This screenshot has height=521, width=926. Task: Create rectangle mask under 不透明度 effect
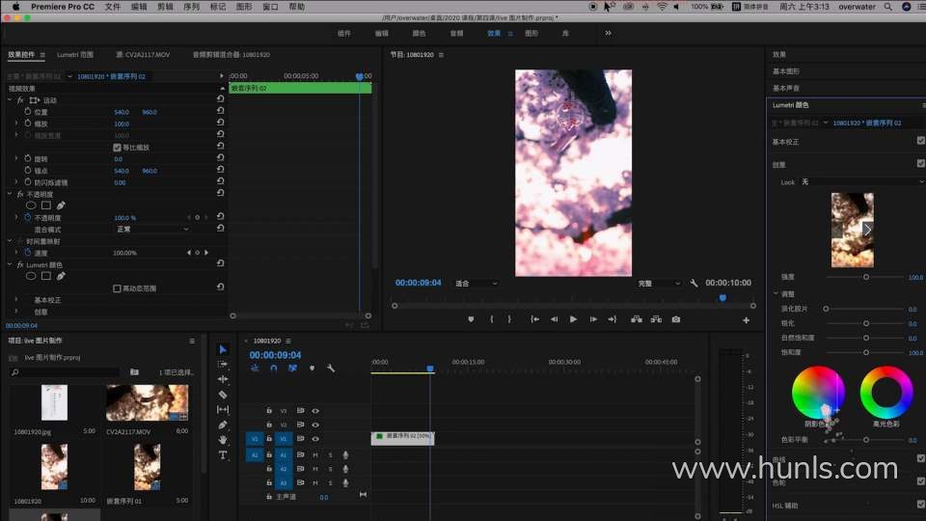pyautogui.click(x=46, y=206)
